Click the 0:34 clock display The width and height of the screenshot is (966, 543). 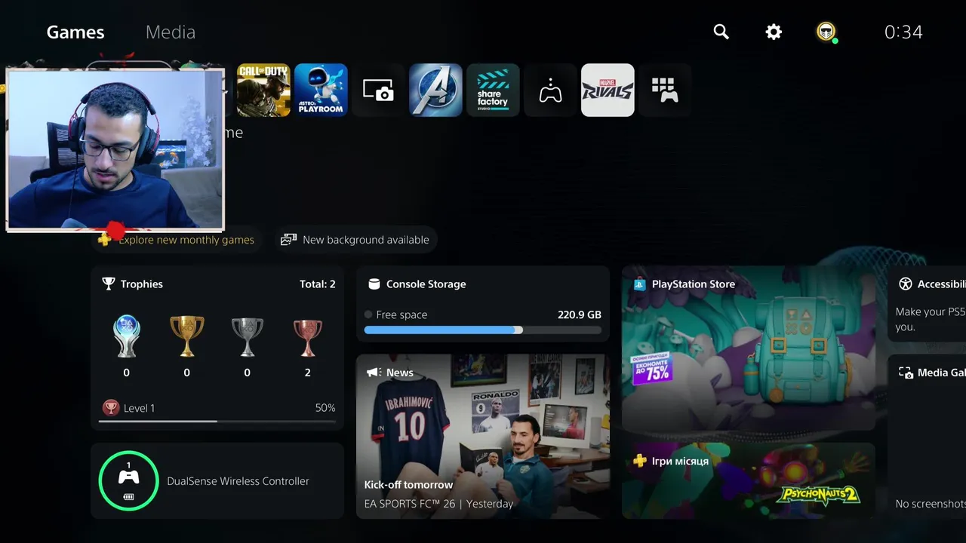903,32
